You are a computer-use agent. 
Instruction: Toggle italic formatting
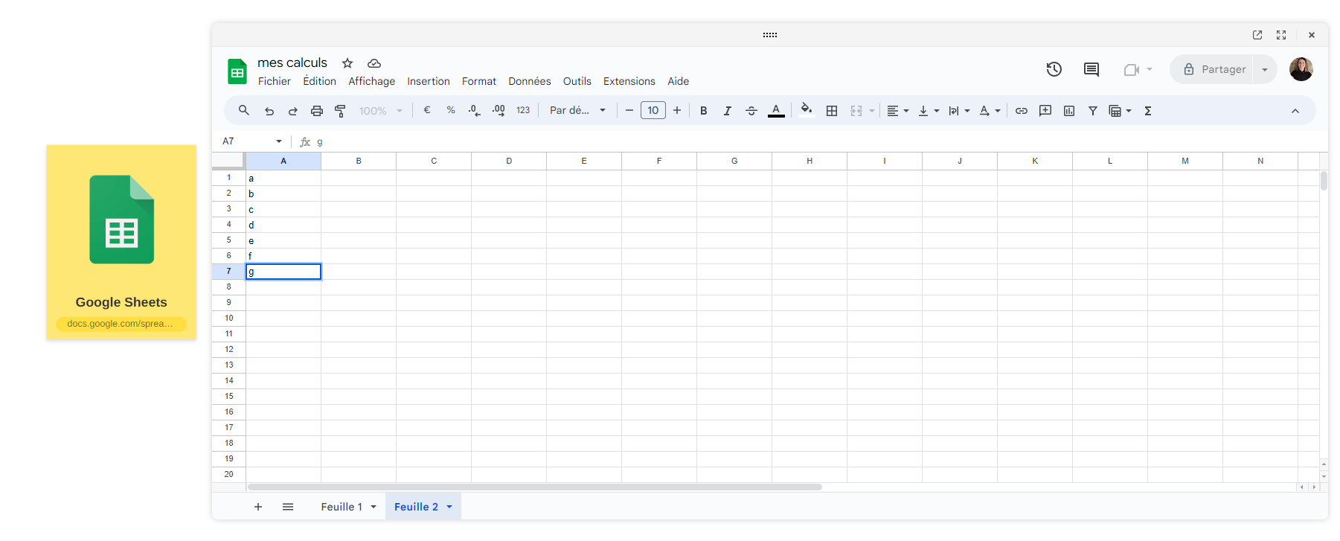coord(727,111)
